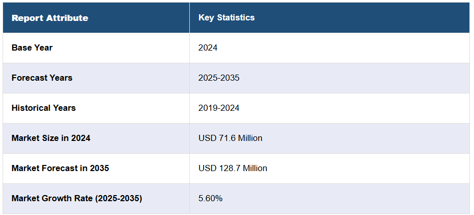Select the Base Year value 2024

tap(208, 47)
